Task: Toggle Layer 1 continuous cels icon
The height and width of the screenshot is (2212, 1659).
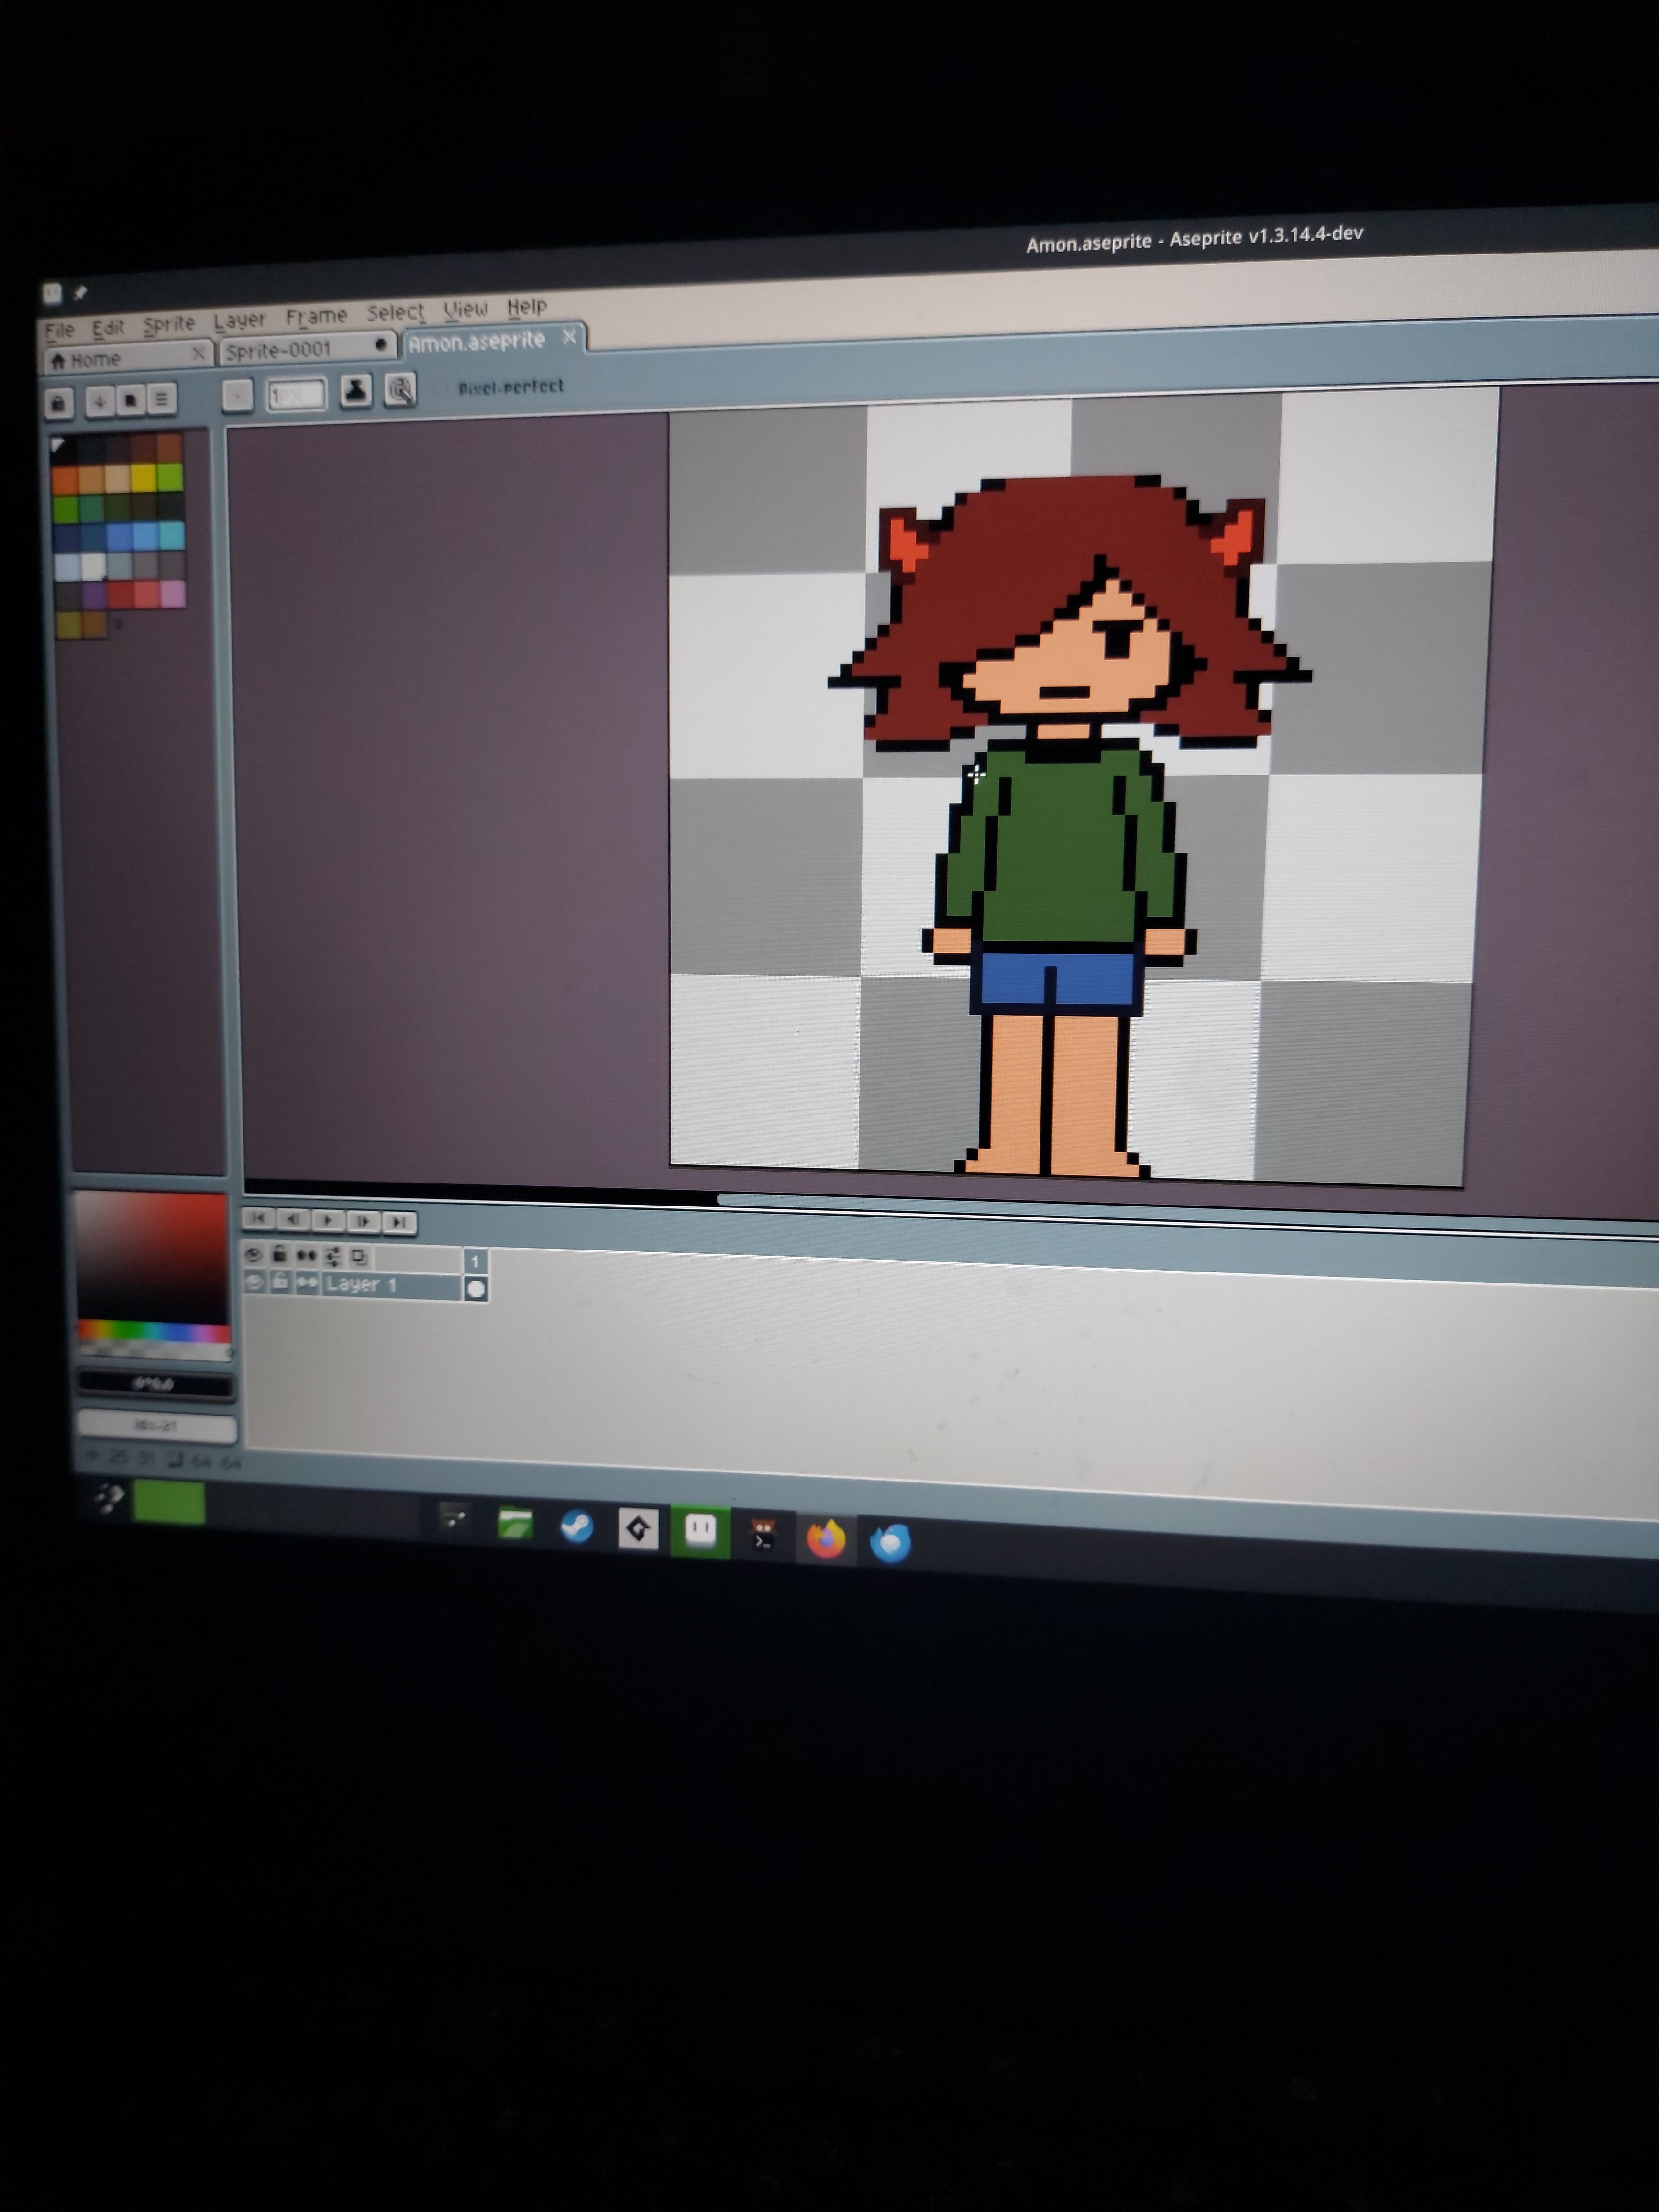Action: tap(306, 1284)
